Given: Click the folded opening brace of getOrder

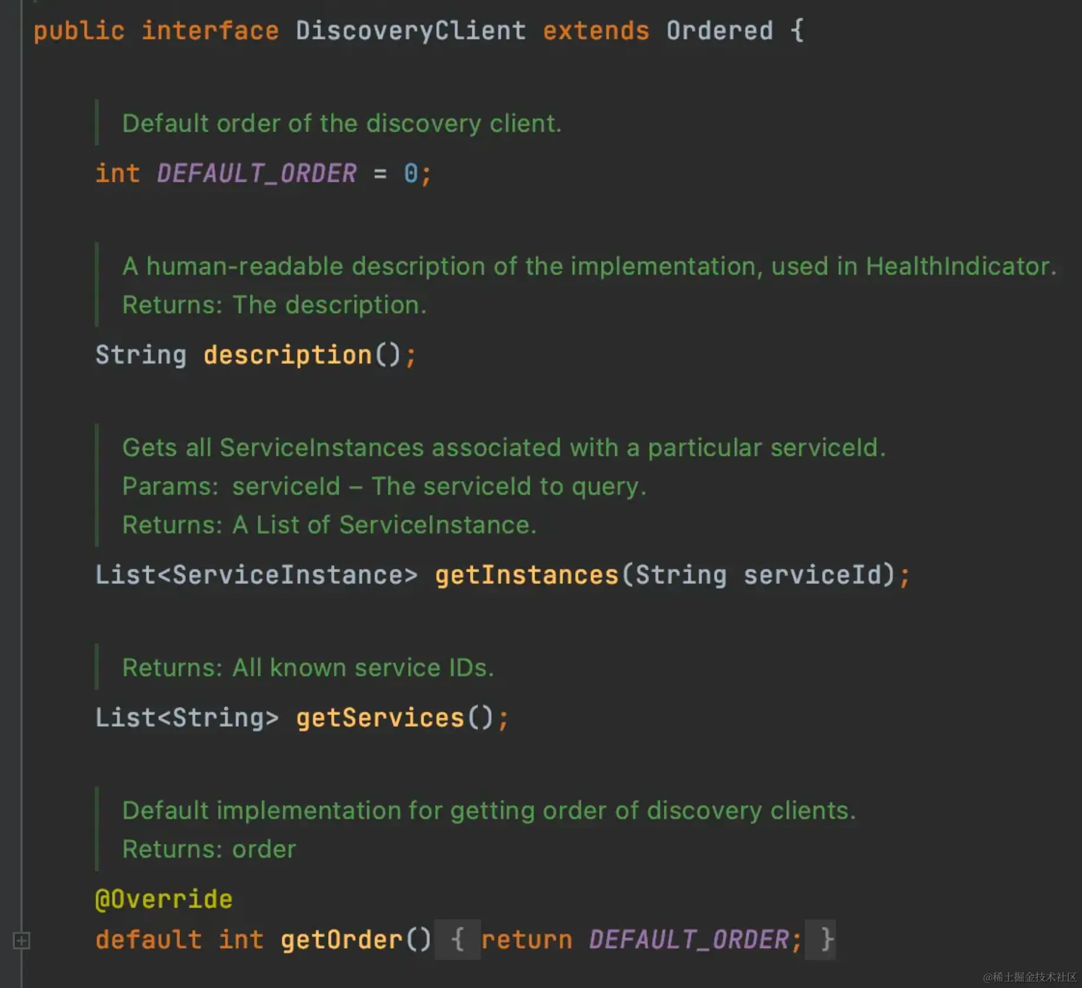Looking at the screenshot, I should tap(457, 940).
